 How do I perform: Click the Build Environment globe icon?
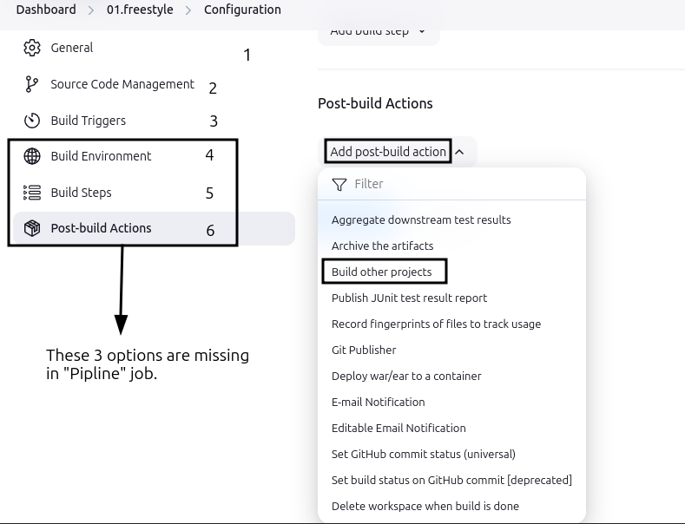pos(32,156)
